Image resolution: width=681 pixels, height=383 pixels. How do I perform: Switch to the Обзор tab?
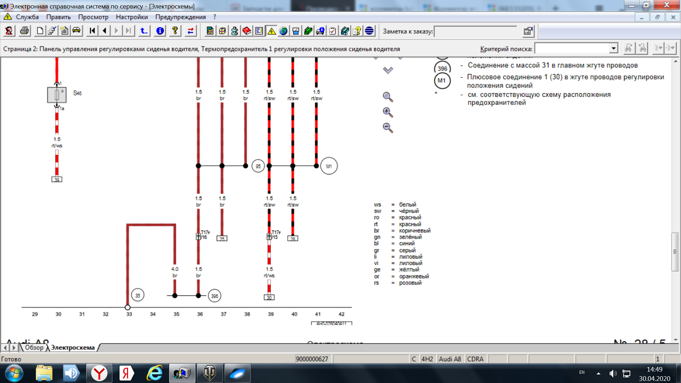click(x=34, y=348)
